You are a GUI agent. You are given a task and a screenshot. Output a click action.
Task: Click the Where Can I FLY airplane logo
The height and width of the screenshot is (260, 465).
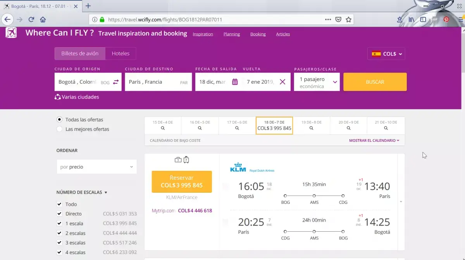coord(11,33)
